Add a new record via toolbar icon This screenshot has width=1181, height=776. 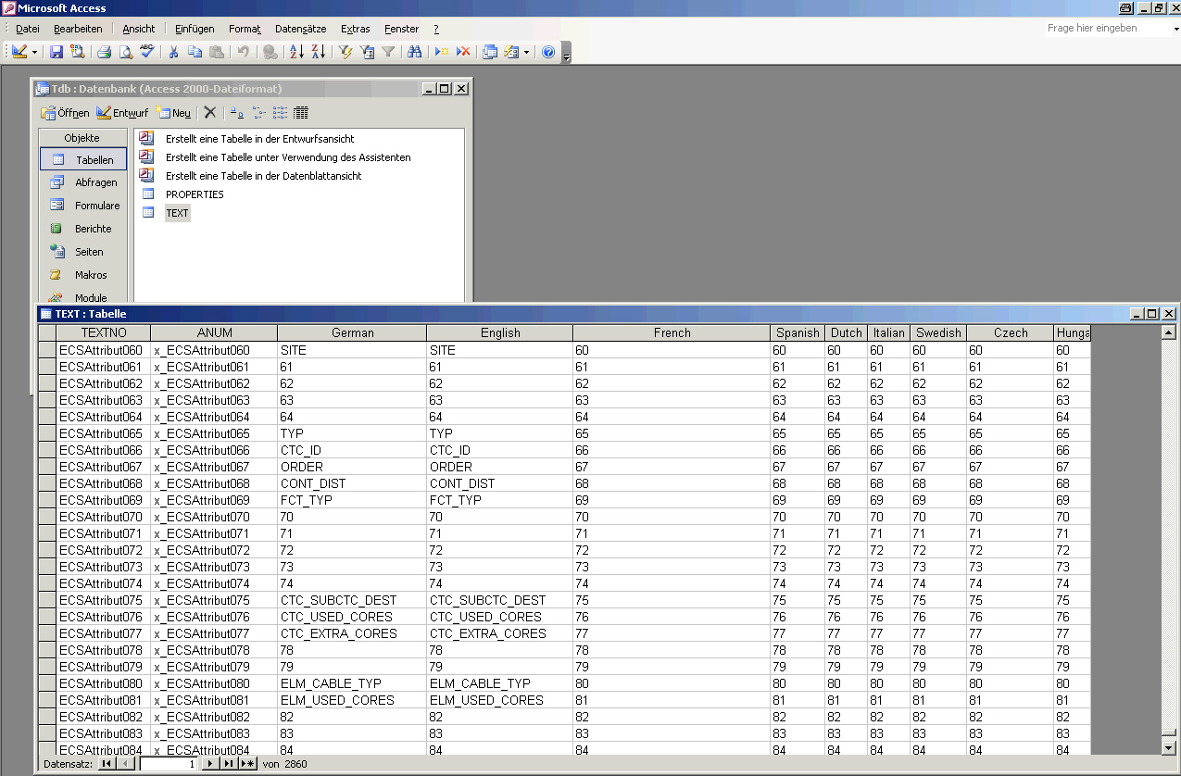(x=442, y=52)
